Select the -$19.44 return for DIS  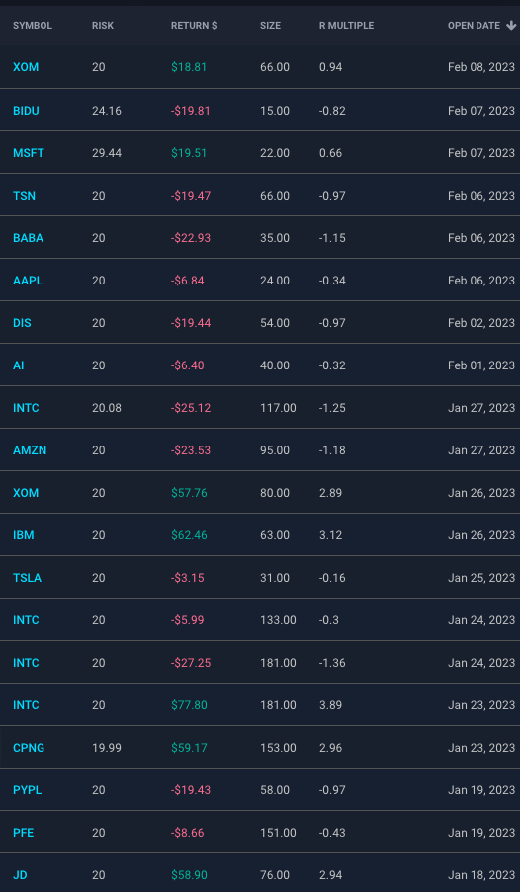coord(191,323)
